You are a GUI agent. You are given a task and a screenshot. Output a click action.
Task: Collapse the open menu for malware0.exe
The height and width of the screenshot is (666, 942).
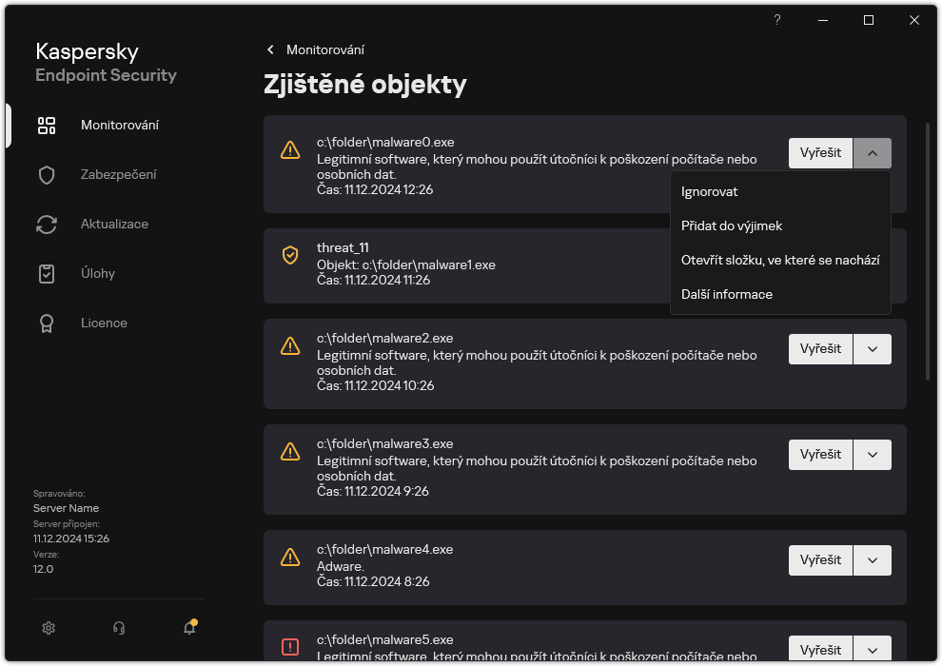tap(873, 152)
